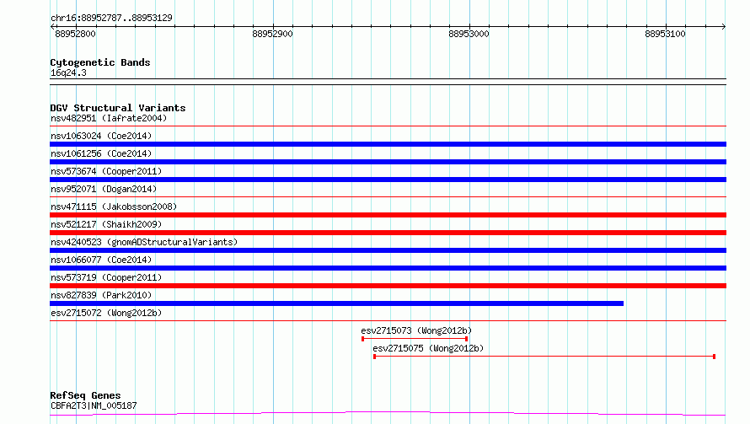Select the nsv1066077 (Coe2014) blue bar
Image resolution: width=750 pixels, height=424 pixels.
[x=388, y=268]
